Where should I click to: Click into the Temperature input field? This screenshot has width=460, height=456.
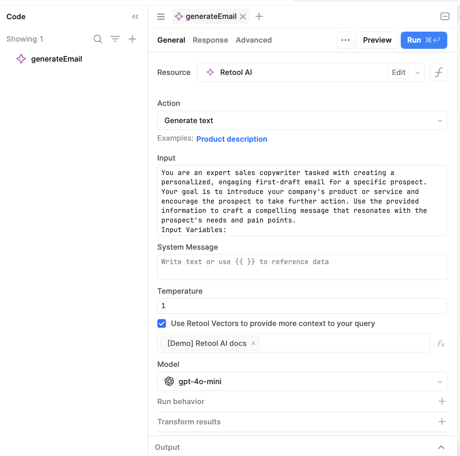point(302,306)
